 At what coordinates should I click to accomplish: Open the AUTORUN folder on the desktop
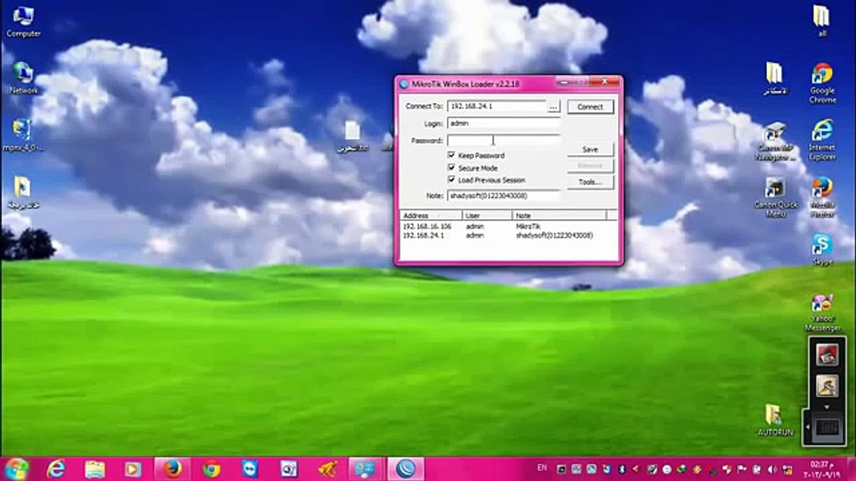[x=774, y=420]
